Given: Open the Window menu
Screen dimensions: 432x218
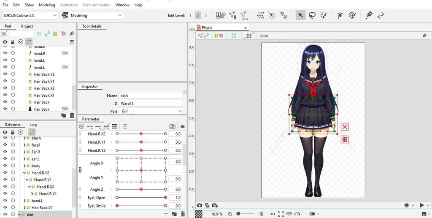Looking at the screenshot, I should [122, 5].
